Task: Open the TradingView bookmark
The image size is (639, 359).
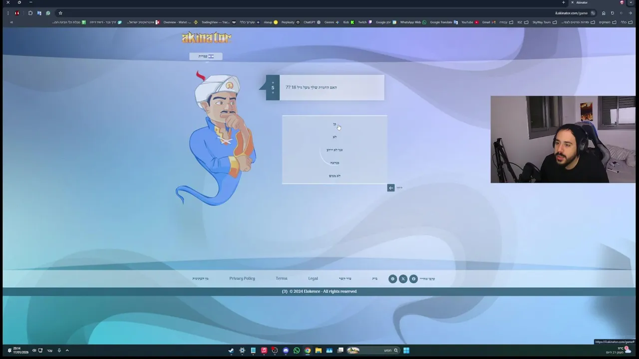Action: [218, 22]
